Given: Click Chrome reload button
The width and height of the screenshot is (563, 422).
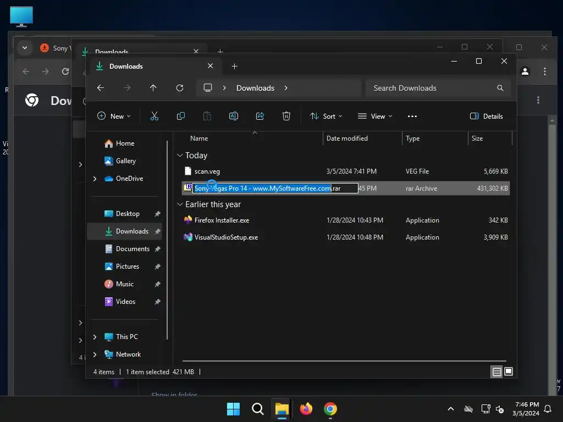Looking at the screenshot, I should coord(65,71).
